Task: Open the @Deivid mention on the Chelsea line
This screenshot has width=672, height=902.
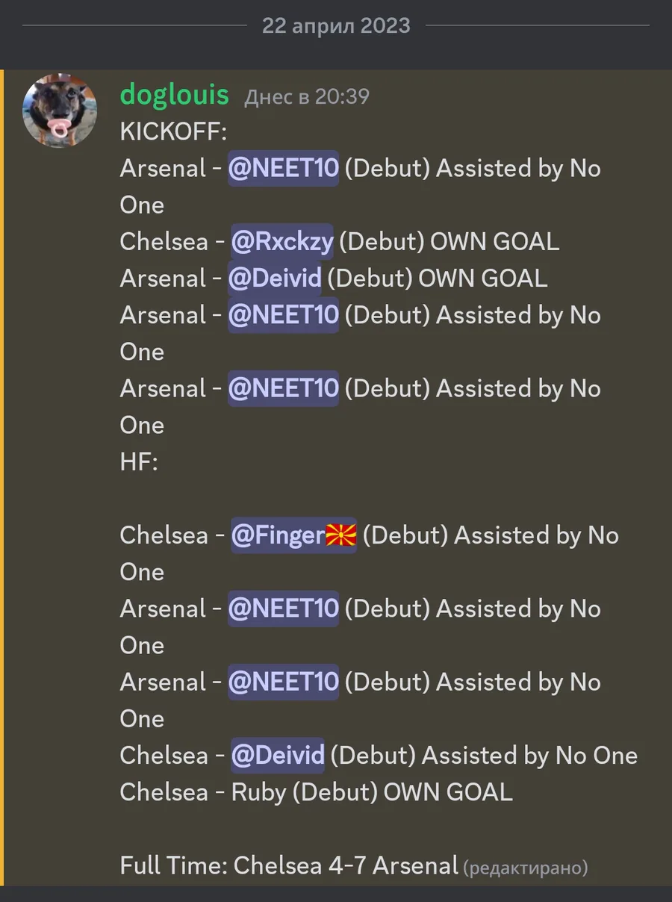Action: point(278,756)
